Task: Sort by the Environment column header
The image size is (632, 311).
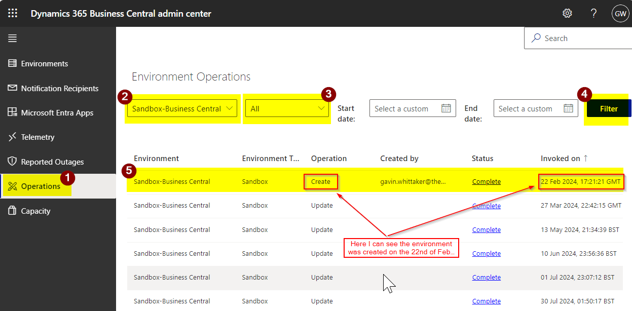Action: click(156, 159)
